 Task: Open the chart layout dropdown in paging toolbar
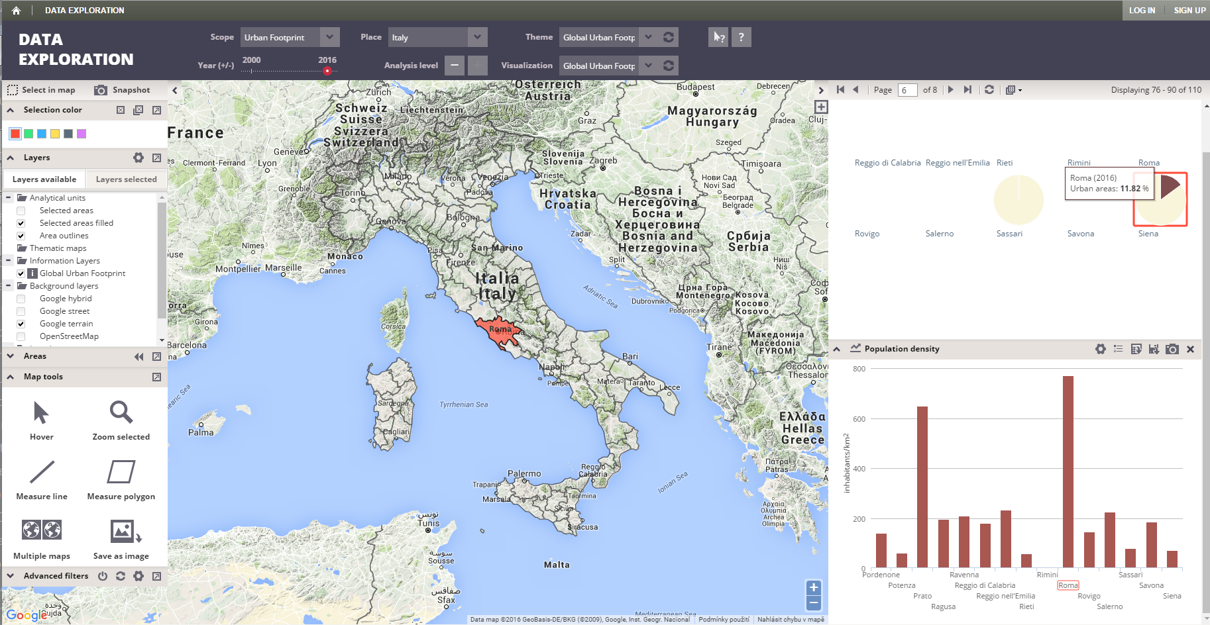1013,89
